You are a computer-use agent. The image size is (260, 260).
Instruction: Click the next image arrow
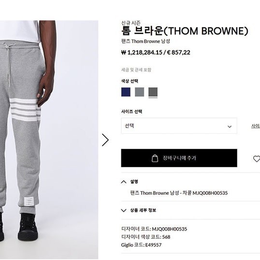[x=105, y=140]
